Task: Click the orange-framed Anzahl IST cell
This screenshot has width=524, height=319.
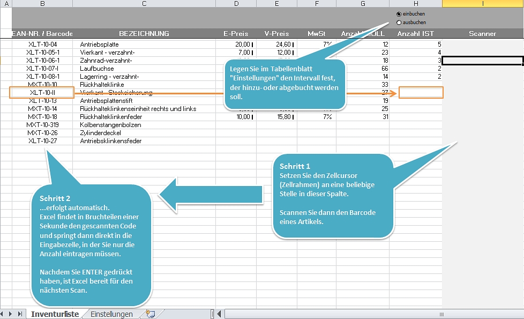Action: (421, 93)
